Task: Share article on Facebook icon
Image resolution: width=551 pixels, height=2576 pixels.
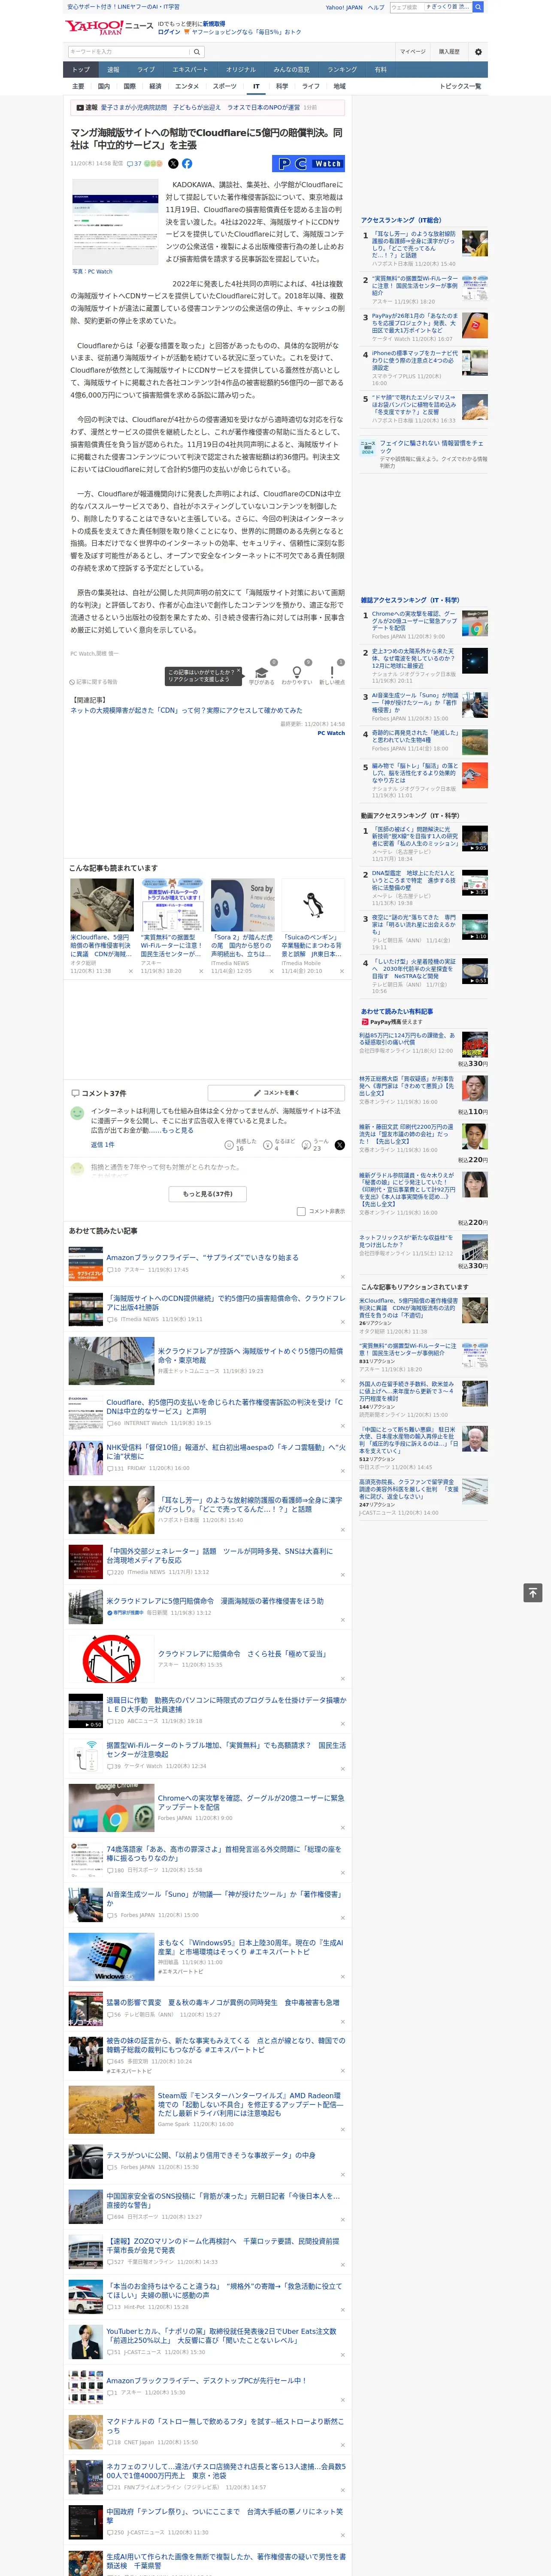Action: click(187, 163)
